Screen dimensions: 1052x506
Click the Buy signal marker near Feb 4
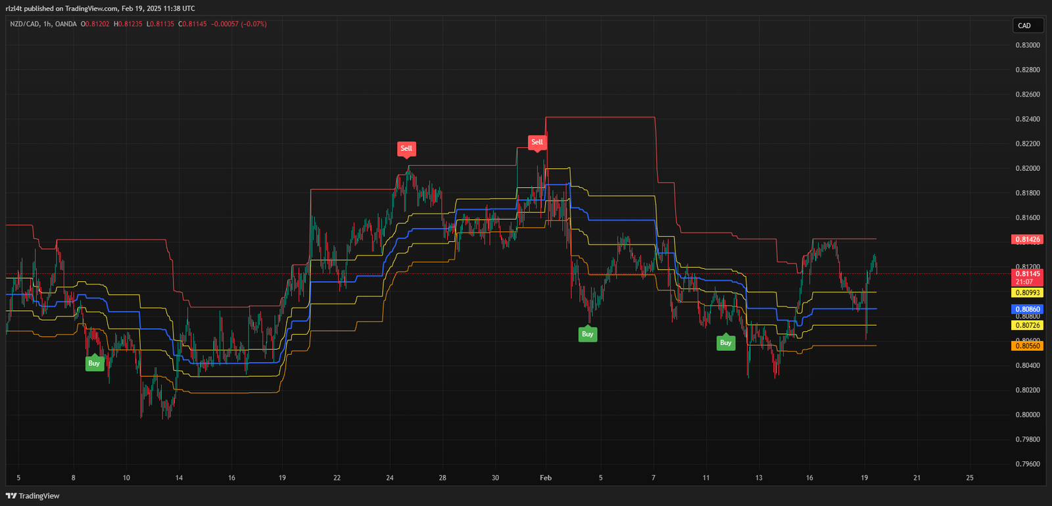[587, 334]
